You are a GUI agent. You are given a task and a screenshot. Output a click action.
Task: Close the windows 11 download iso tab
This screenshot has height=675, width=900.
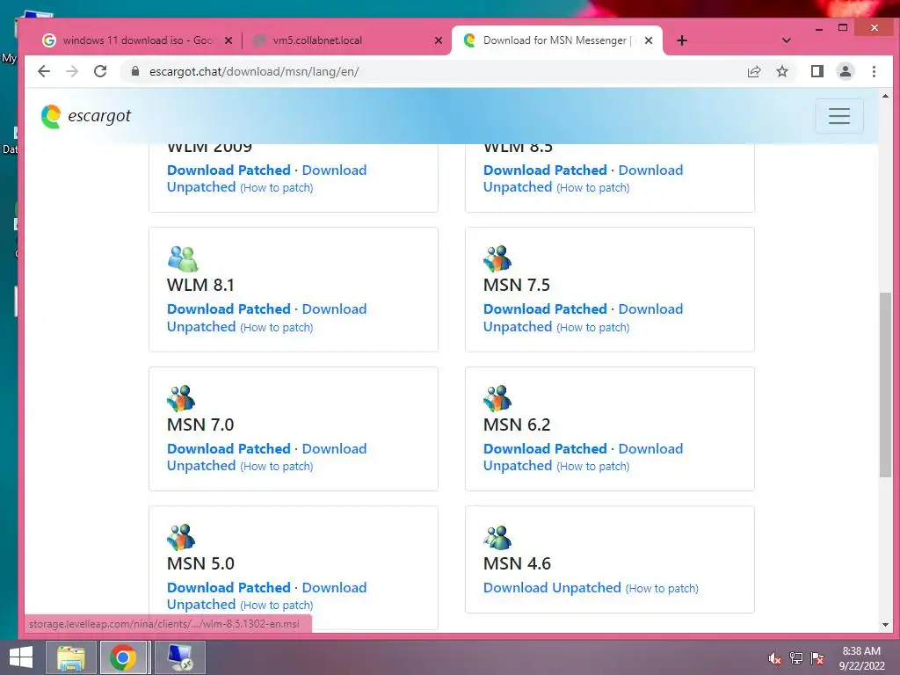(229, 40)
